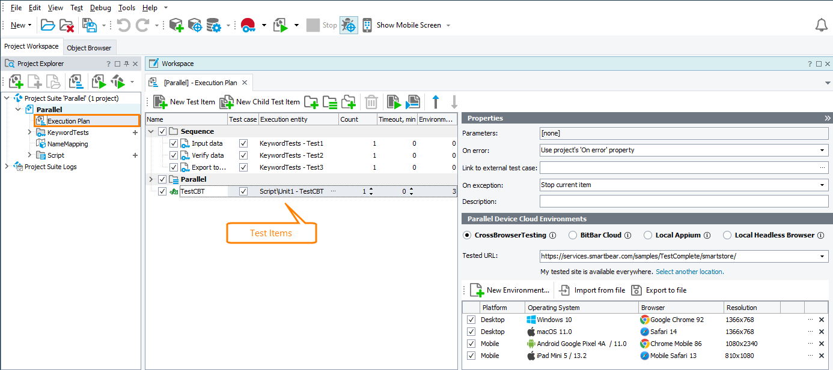
Task: Open the Tools menu
Action: pyautogui.click(x=127, y=8)
